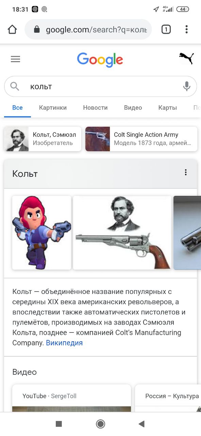Screen dimensions: 201x436
Task: Tap the Puma profile avatar
Action: pyautogui.click(x=186, y=59)
